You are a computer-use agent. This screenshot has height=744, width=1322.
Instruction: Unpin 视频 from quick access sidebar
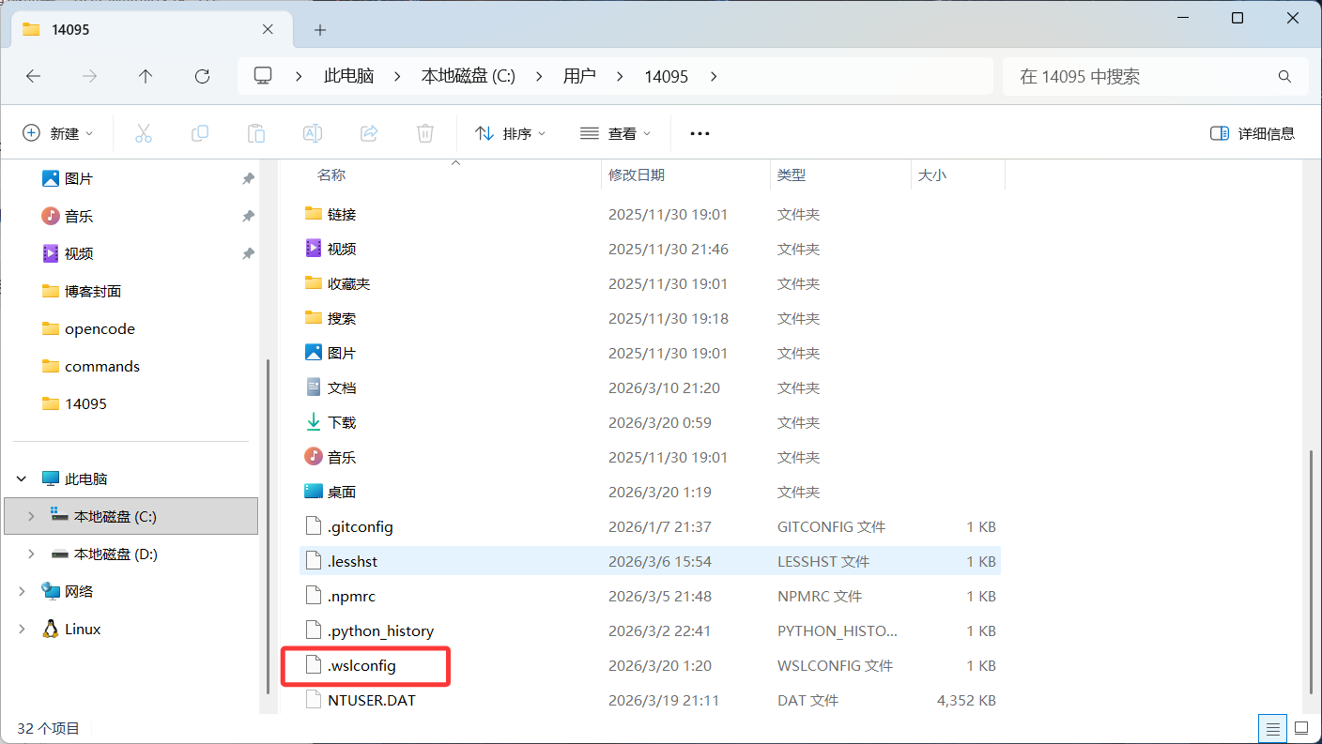[x=248, y=253]
